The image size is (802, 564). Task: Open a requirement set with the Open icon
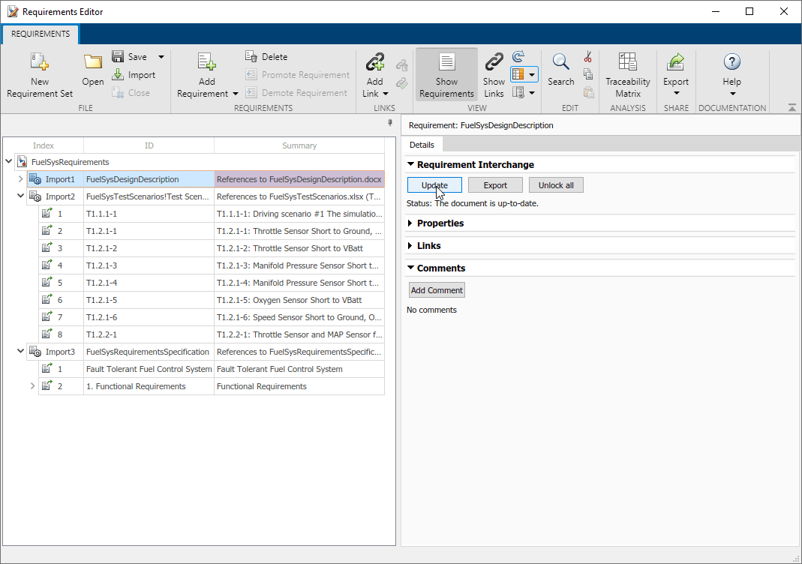93,63
